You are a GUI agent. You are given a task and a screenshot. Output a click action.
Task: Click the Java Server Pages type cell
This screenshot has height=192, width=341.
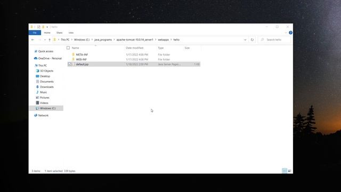169,65
